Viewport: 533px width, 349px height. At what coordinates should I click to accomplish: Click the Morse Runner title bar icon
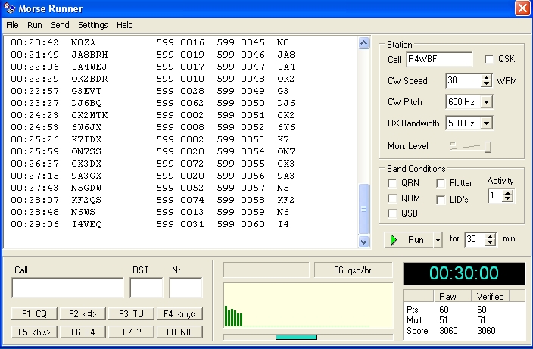[x=9, y=8]
